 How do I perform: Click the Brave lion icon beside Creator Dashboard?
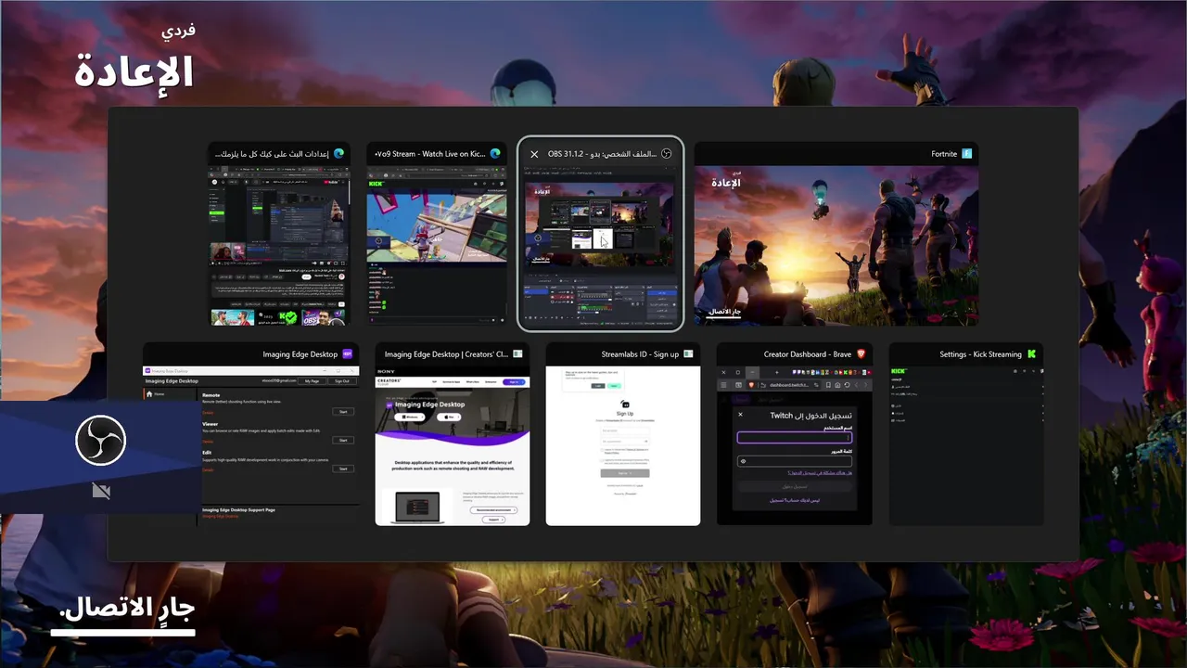coord(861,354)
